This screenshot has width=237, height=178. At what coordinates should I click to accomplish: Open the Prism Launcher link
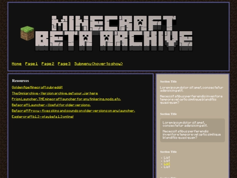[x=66, y=99]
